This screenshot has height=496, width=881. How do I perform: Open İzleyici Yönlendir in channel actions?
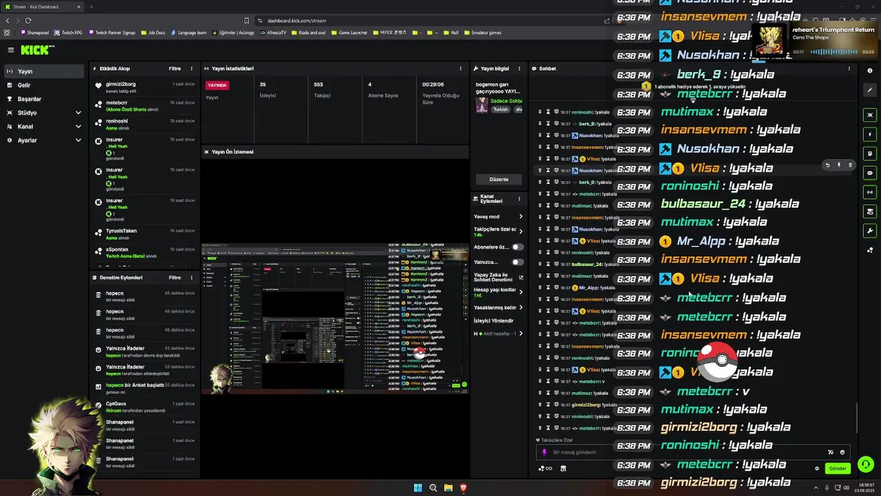point(493,321)
